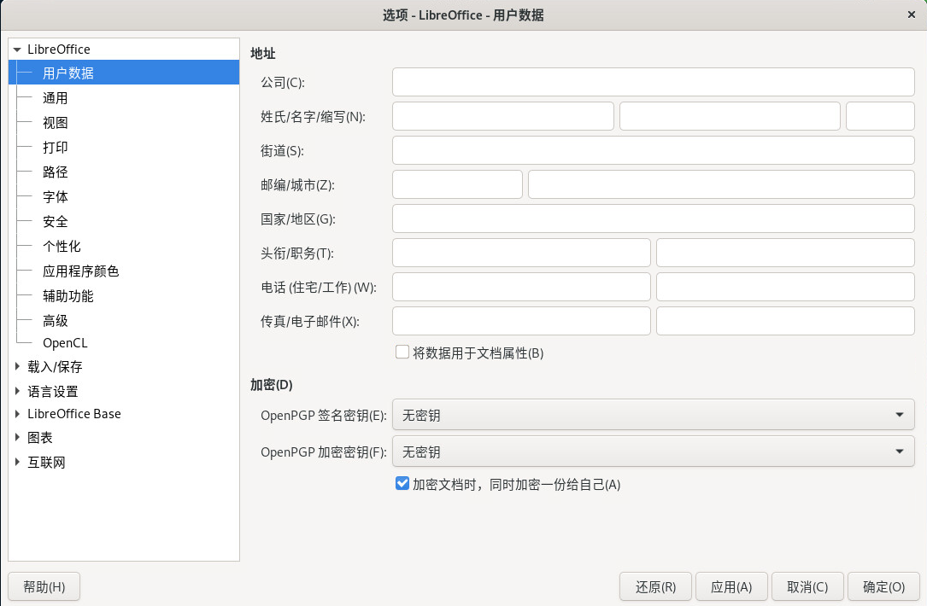Click the 城市 city field
Viewport: 927px width, 606px height.
(x=721, y=185)
